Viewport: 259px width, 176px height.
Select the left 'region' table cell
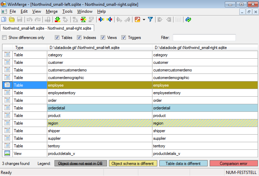coord(100,123)
